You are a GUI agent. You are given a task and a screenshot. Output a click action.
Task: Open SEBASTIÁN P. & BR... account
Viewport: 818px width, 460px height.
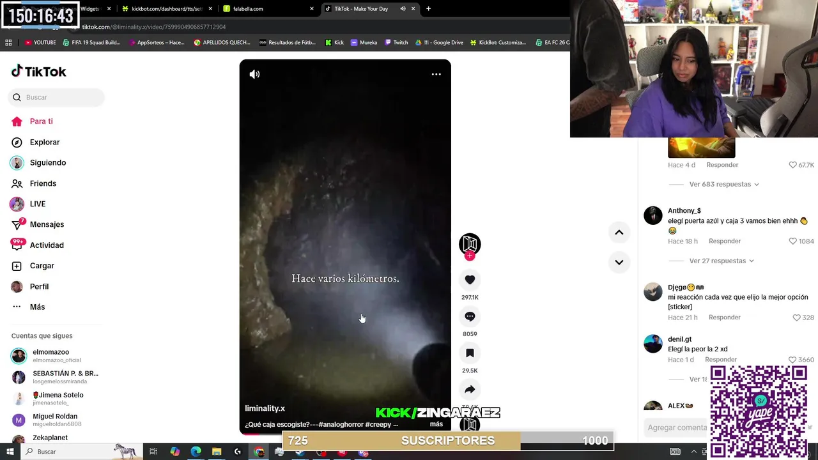54,377
